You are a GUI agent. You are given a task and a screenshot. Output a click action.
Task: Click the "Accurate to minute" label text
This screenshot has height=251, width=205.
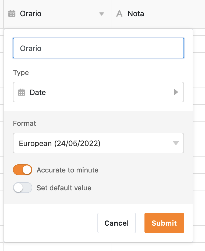click(x=68, y=170)
